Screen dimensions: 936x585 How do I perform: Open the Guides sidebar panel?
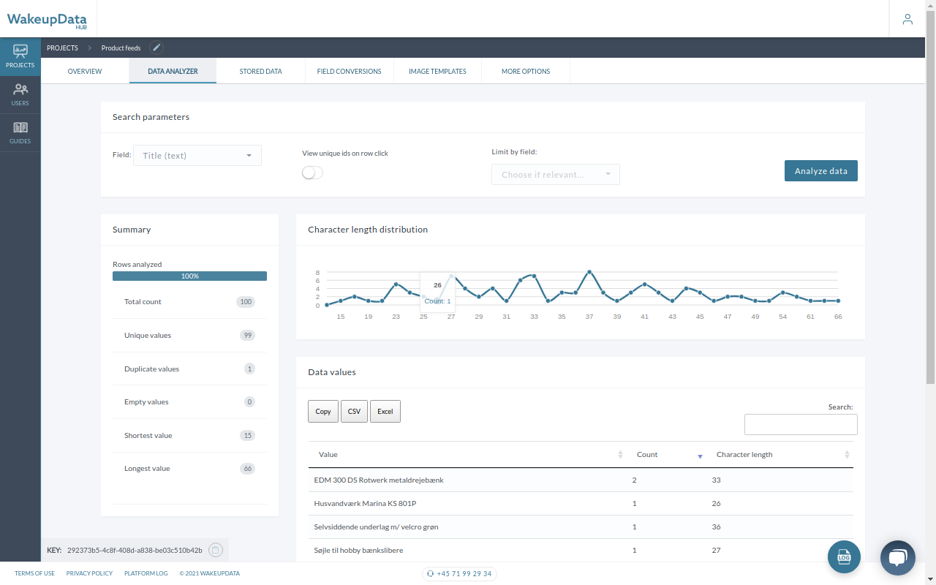pos(20,132)
